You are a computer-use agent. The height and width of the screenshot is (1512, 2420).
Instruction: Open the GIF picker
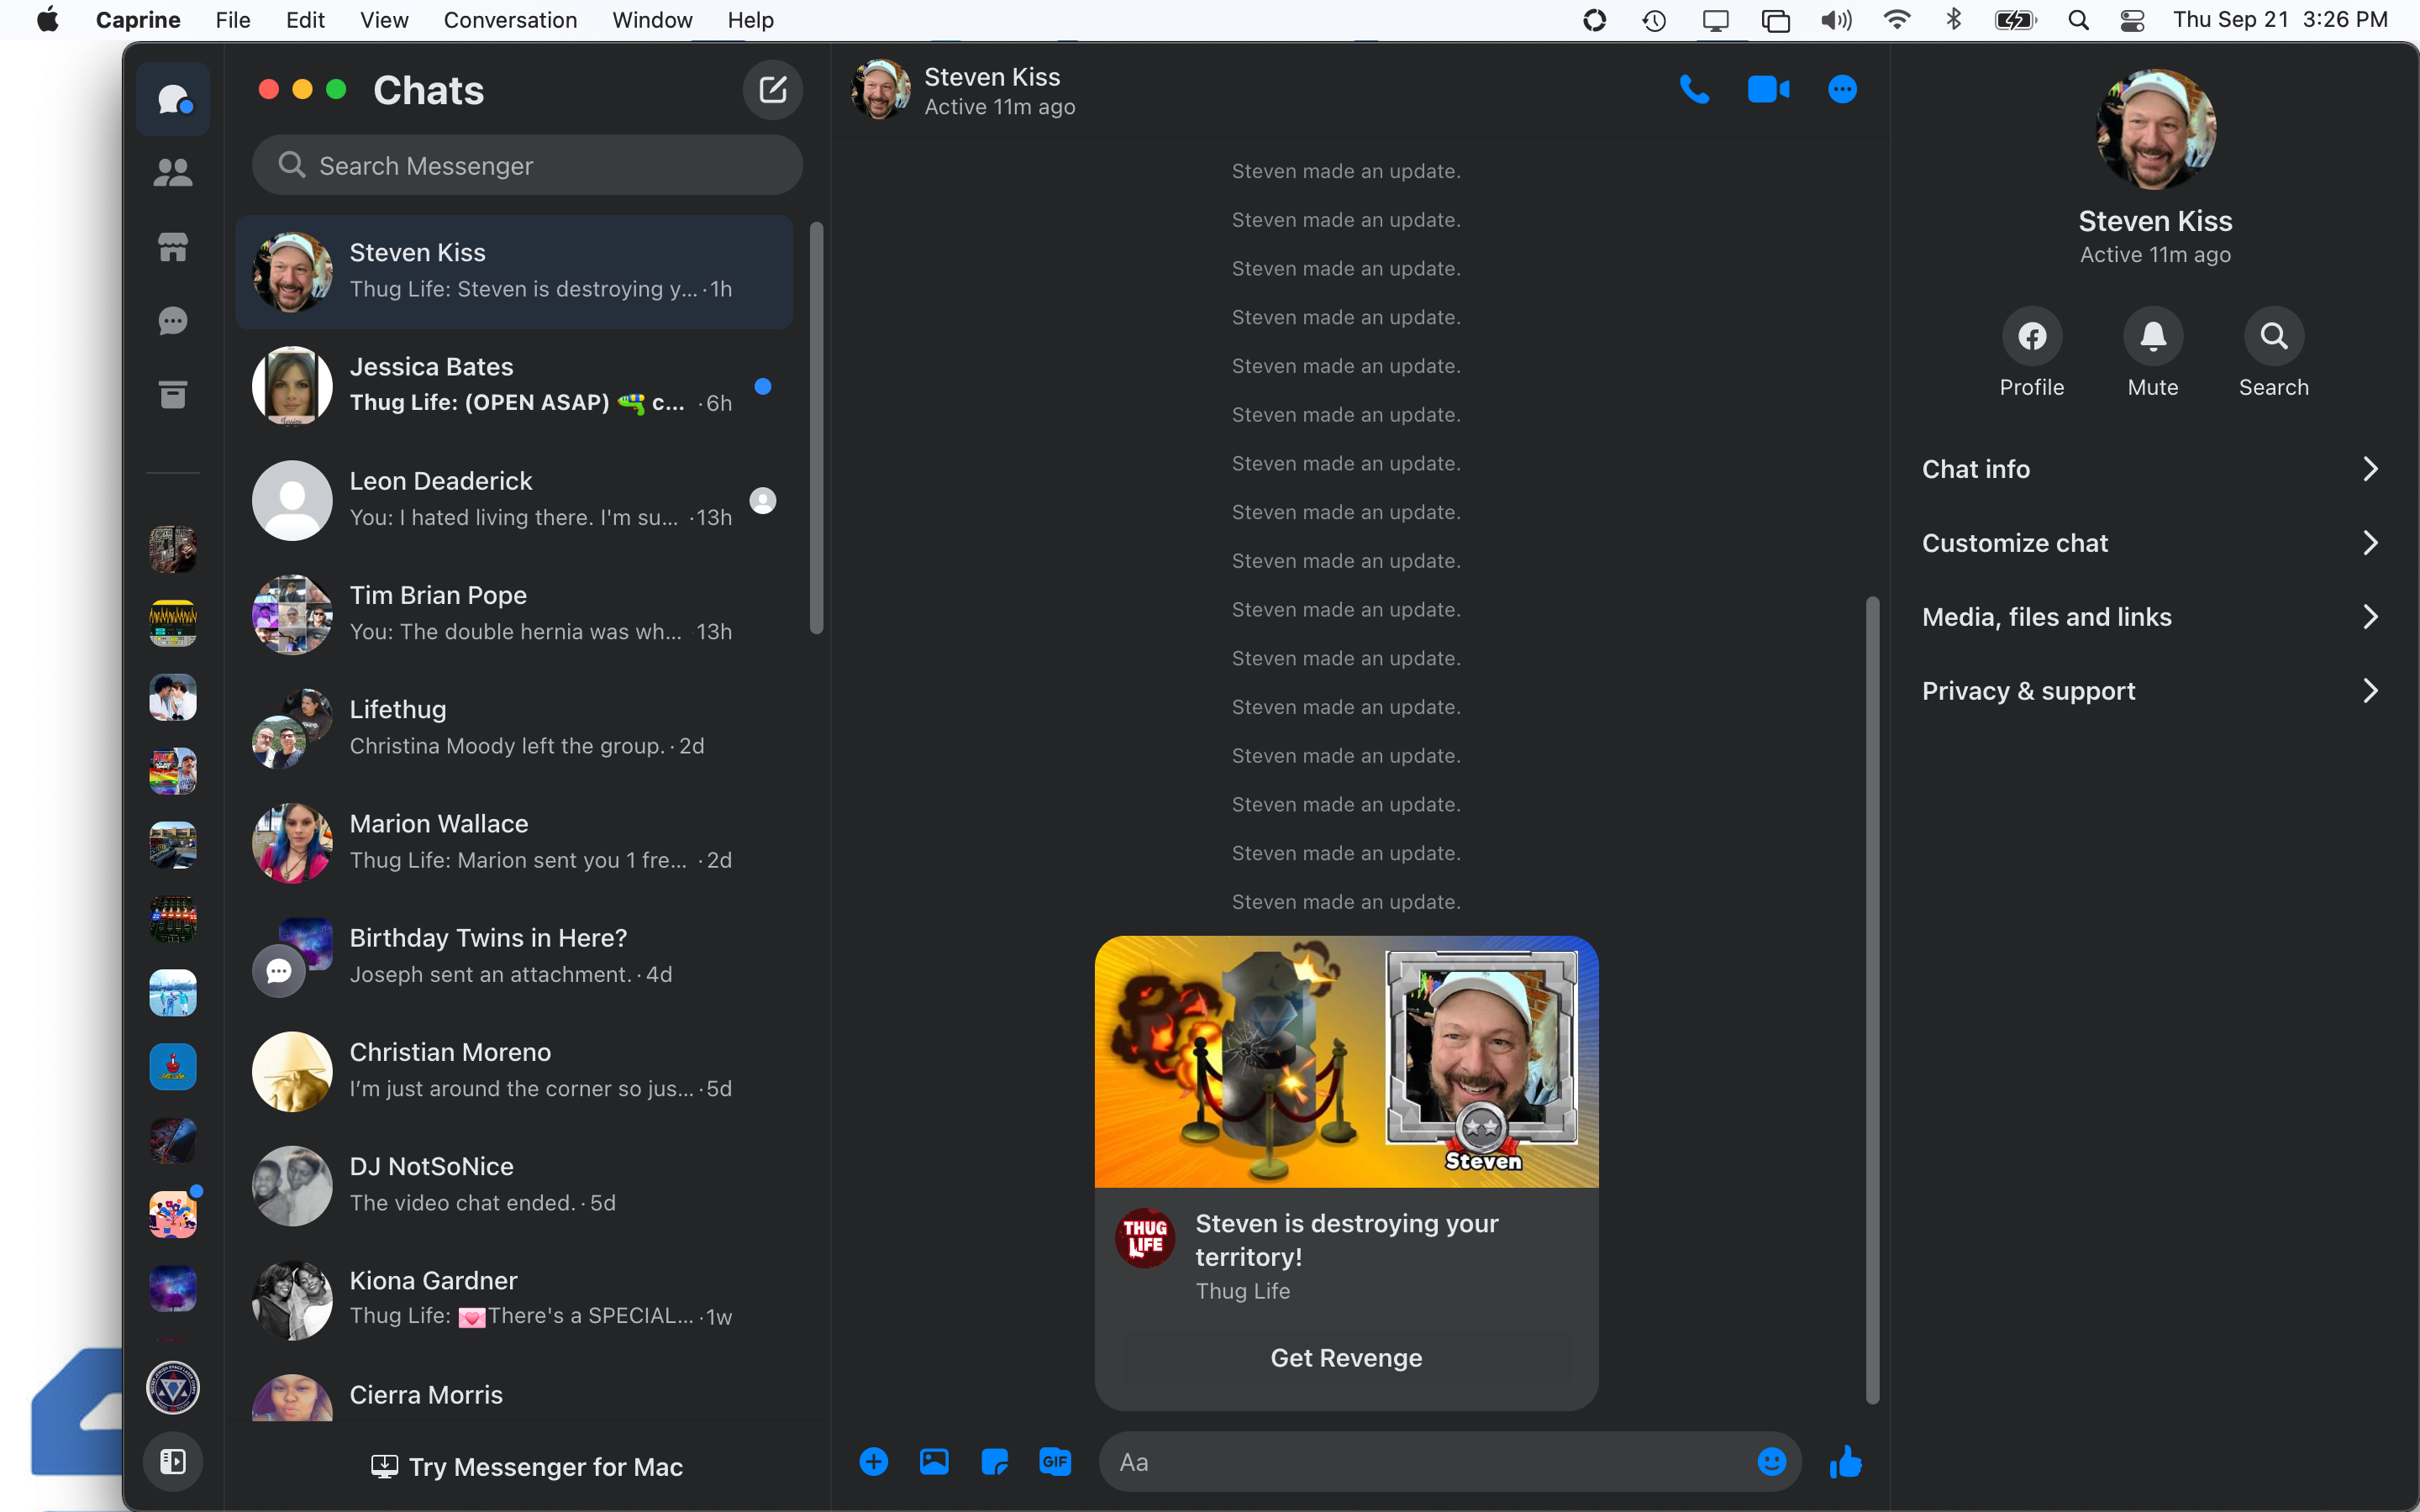pyautogui.click(x=1054, y=1461)
